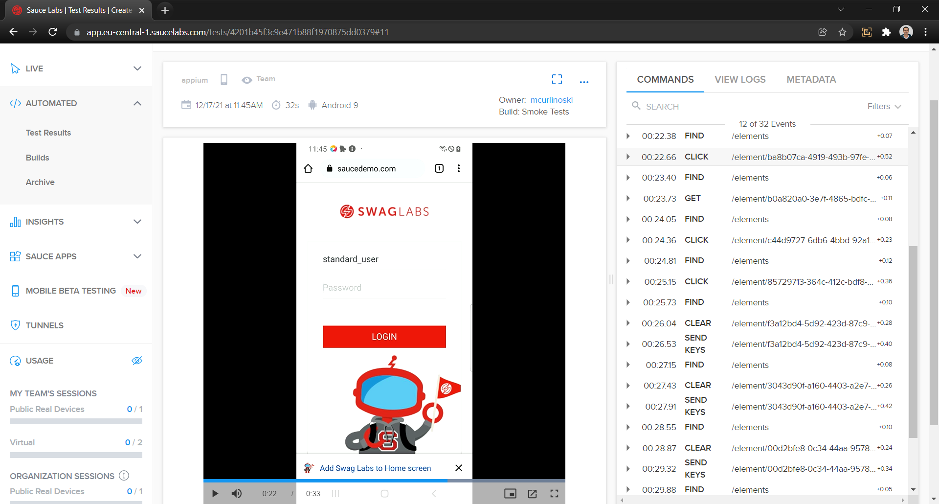
Task: Expand the LIVE sidebar section
Action: click(137, 69)
